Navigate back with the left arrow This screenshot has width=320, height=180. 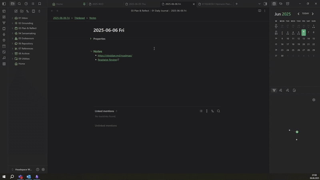pyautogui.click(x=52, y=11)
